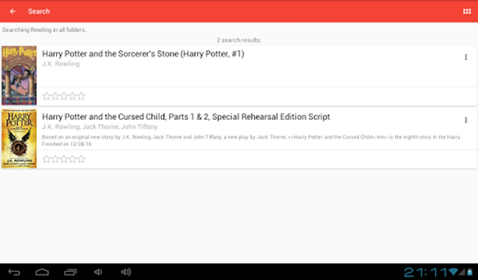Select J.K. Rowling author under Sorcerer's Stone
This screenshot has width=478, height=280.
coord(61,64)
